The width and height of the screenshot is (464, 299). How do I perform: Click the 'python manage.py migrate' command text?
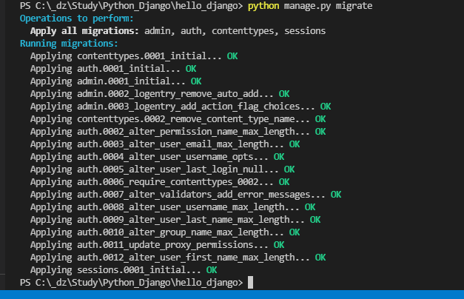[x=310, y=6]
